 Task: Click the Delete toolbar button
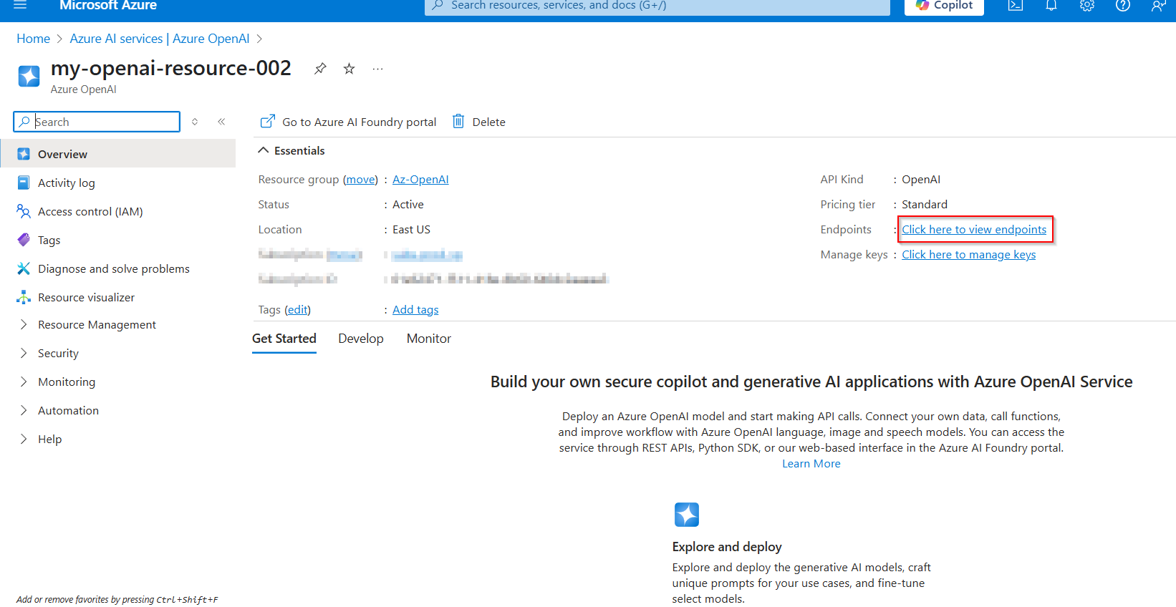pyautogui.click(x=478, y=122)
